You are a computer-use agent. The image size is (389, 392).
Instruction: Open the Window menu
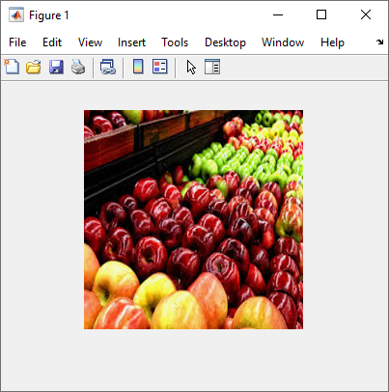(283, 42)
